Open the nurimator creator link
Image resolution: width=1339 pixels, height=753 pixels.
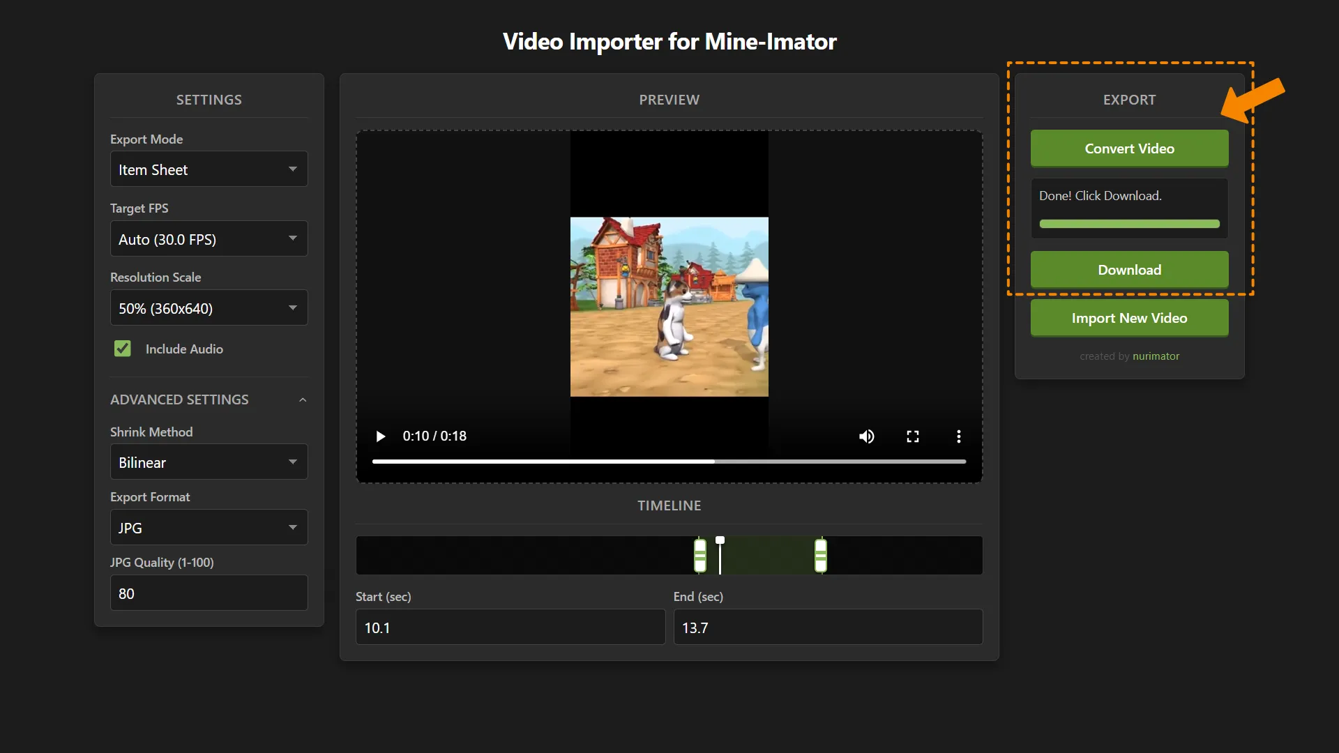(x=1156, y=356)
